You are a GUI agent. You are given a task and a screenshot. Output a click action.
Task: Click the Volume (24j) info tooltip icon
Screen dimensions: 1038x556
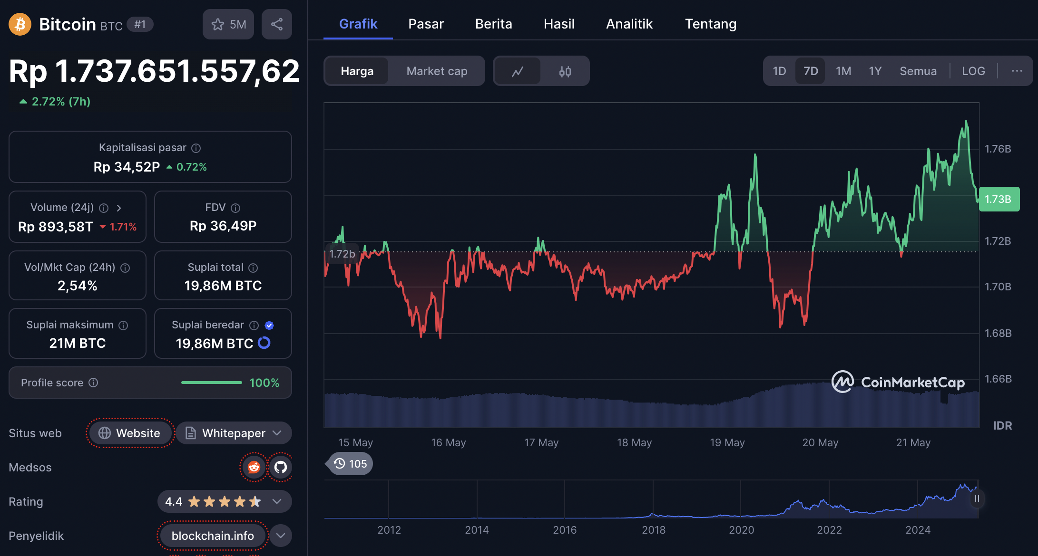[104, 208]
